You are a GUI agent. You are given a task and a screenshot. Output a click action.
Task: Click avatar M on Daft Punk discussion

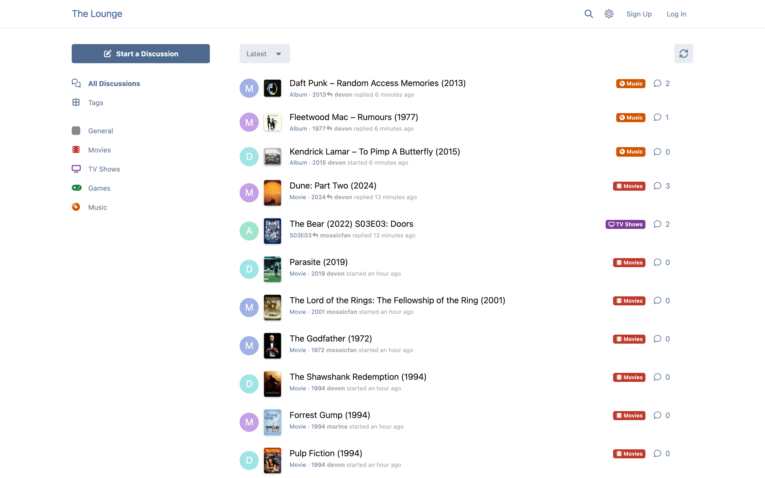[x=249, y=88]
